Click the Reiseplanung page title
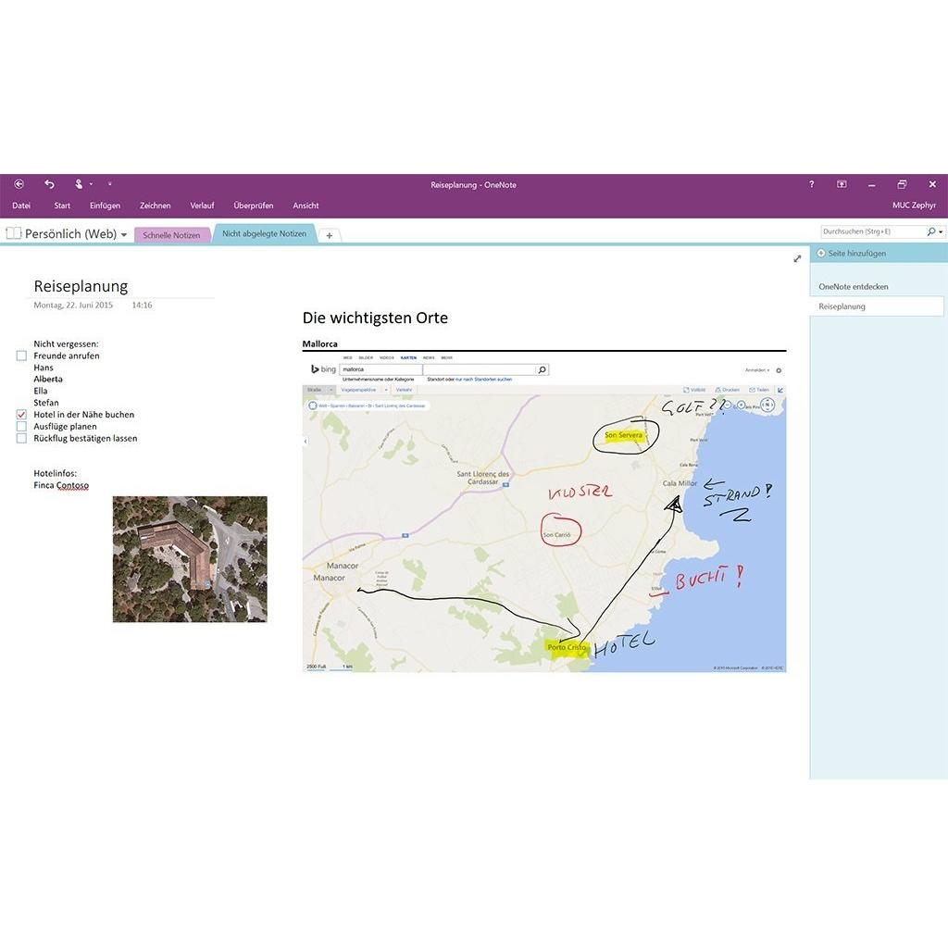Screen dimensions: 948x948 (x=81, y=286)
